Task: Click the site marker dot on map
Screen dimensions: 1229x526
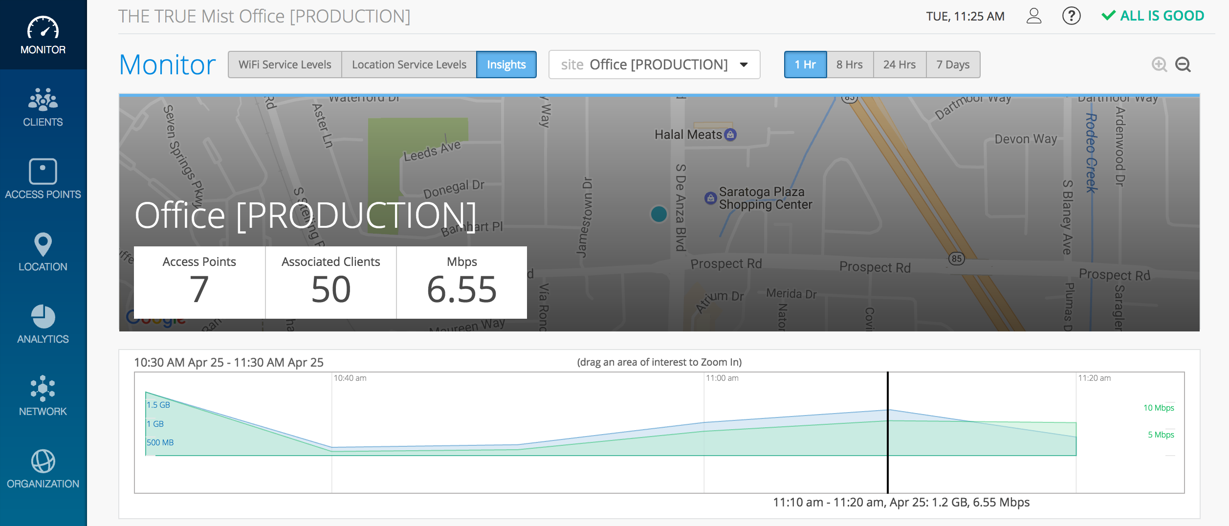Action: click(x=659, y=214)
